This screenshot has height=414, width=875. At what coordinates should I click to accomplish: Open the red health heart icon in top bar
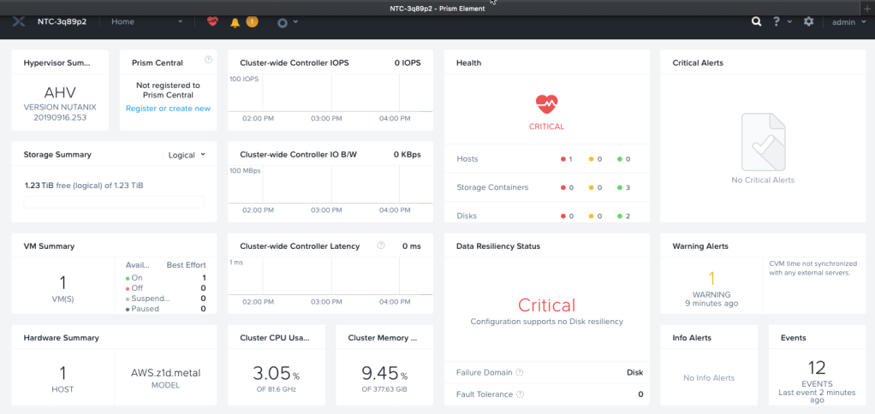click(212, 21)
